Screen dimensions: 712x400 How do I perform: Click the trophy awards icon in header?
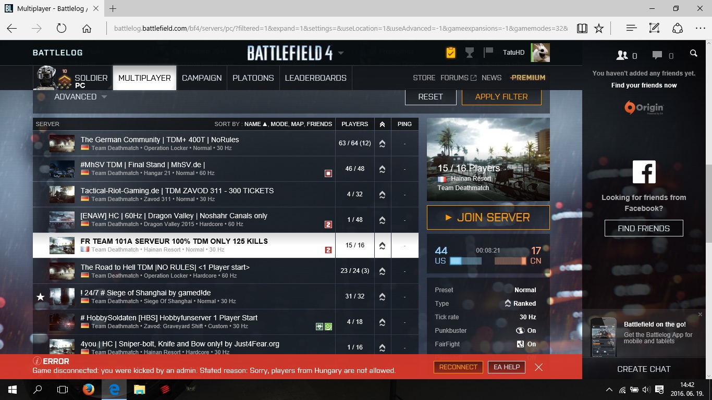click(470, 53)
